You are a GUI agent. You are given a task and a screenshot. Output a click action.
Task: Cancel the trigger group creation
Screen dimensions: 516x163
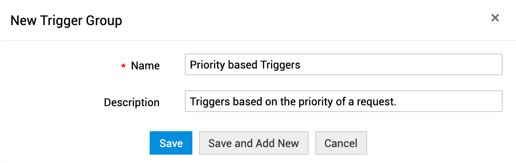coord(341,143)
